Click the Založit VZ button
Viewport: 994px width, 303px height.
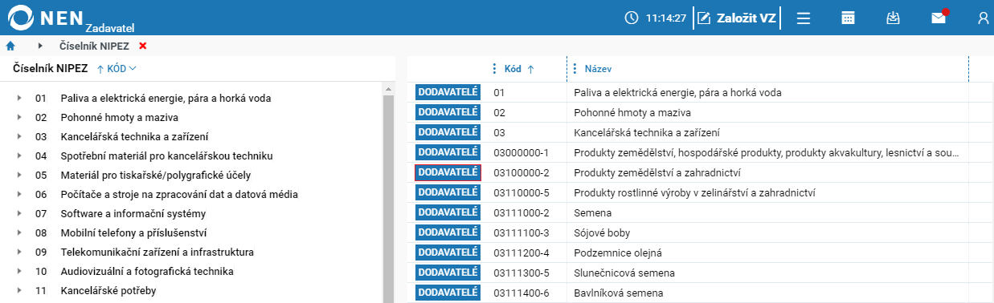tap(737, 18)
